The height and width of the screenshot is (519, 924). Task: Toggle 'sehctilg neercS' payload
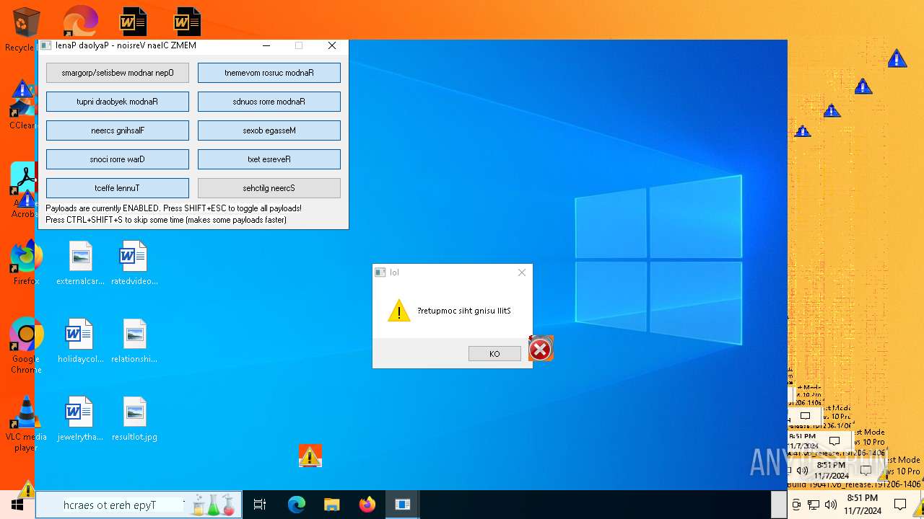pyautogui.click(x=269, y=188)
